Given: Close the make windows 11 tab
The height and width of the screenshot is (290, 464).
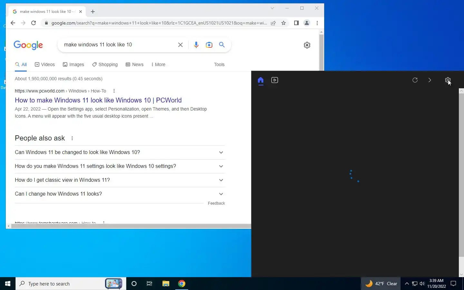Looking at the screenshot, I should point(81,12).
